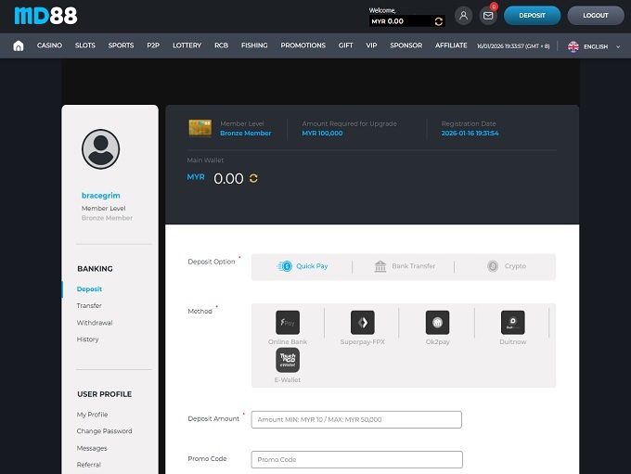The width and height of the screenshot is (631, 474).
Task: Switch deposit option to Crypto
Action: 506,266
